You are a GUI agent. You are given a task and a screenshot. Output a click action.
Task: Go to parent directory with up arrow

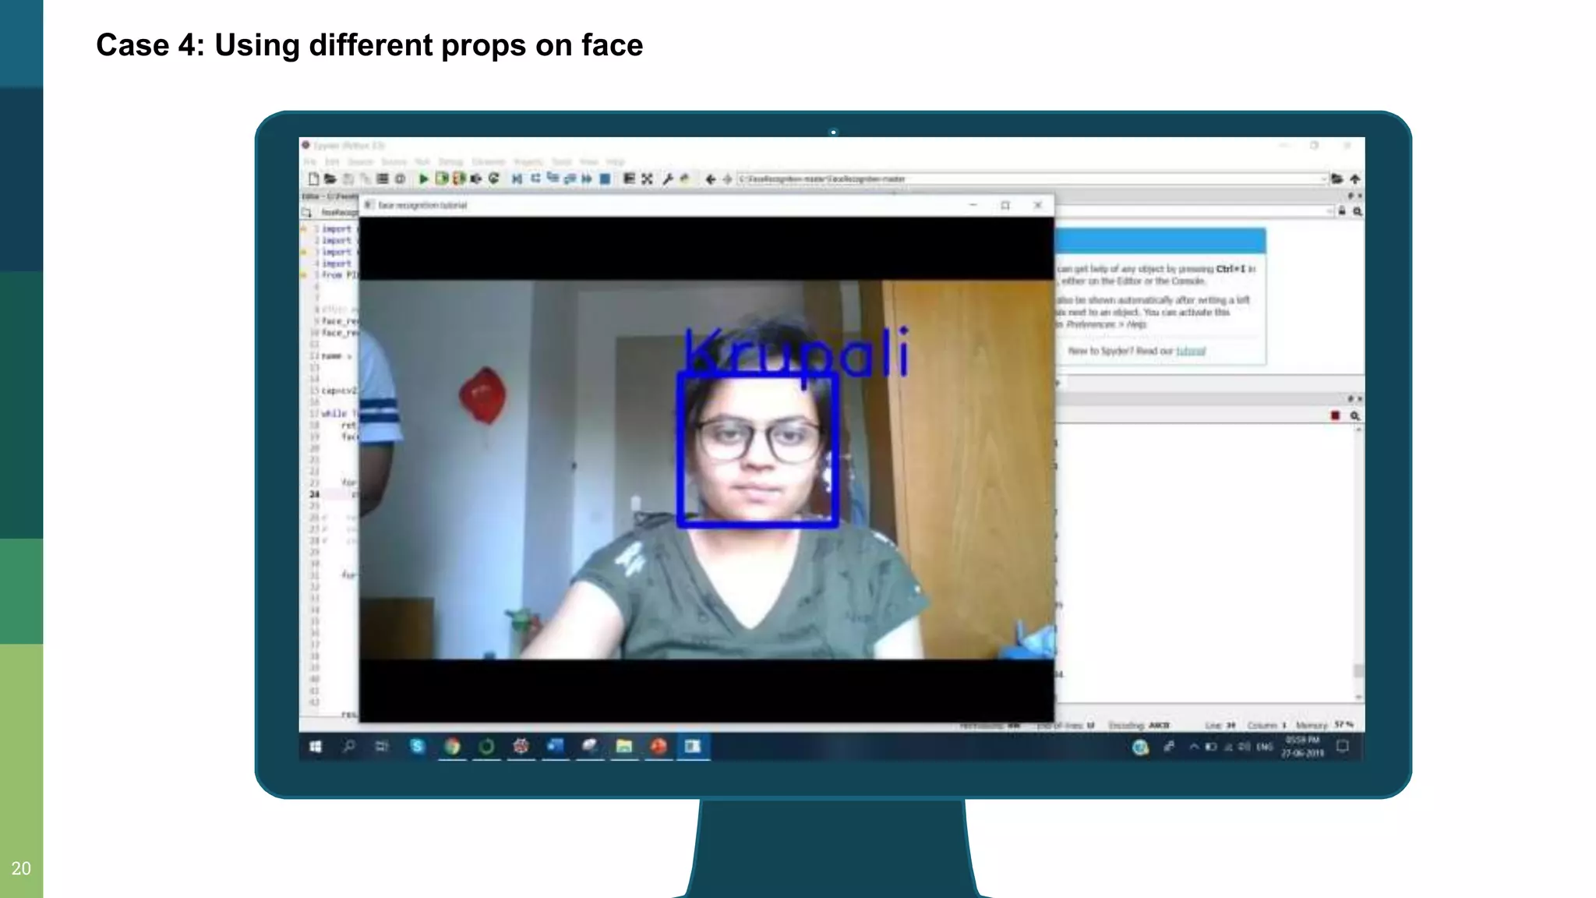click(1355, 179)
